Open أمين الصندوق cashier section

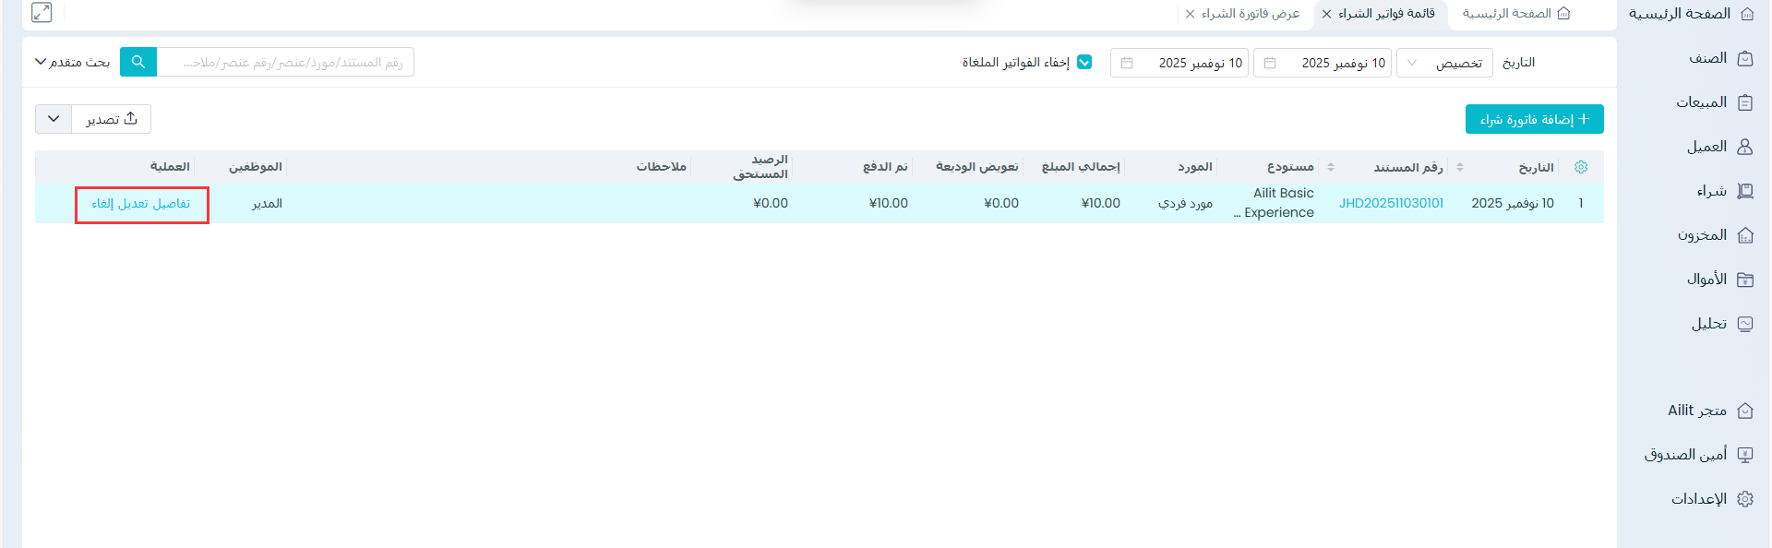pyautogui.click(x=1698, y=455)
